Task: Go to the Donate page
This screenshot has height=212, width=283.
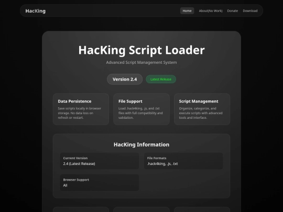Action: (233, 11)
